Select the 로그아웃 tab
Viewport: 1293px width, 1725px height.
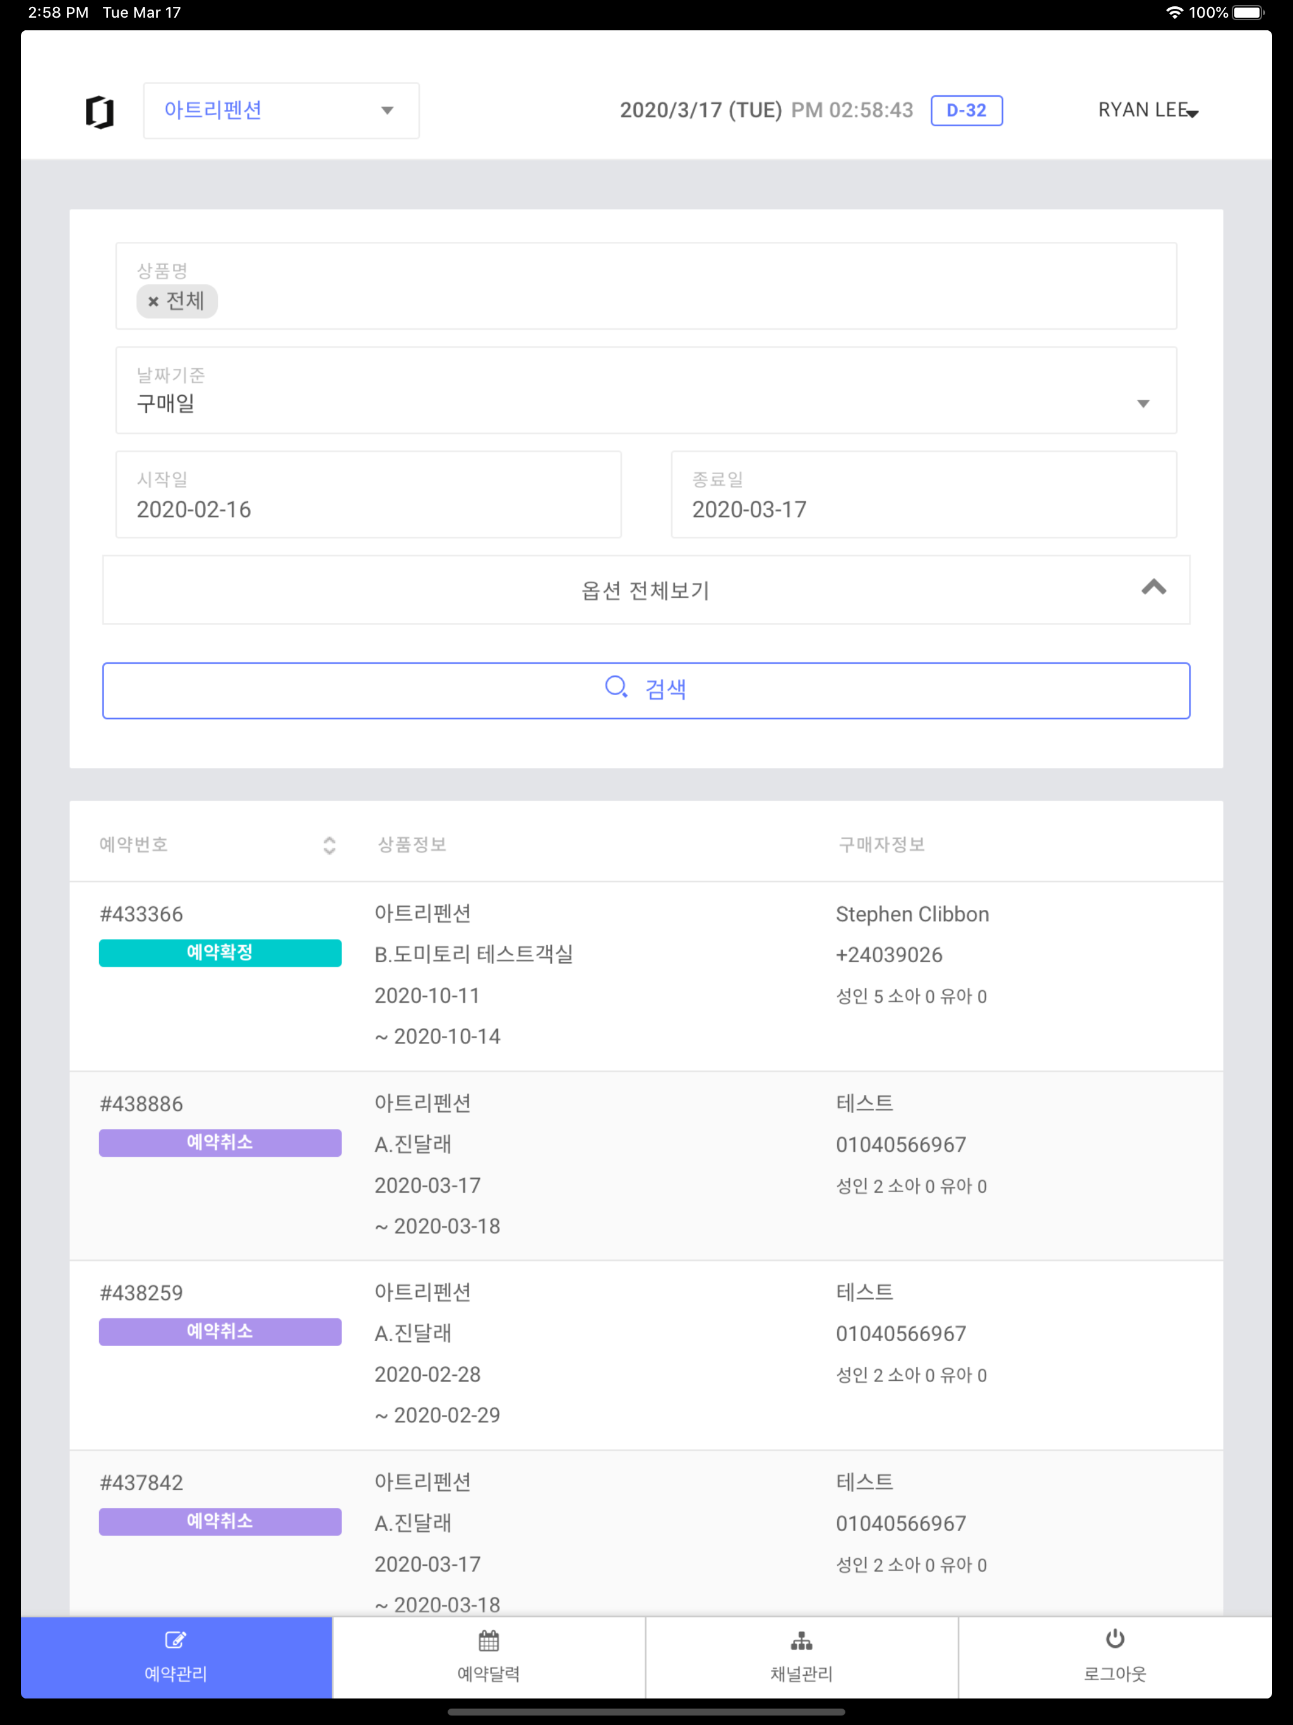[x=1115, y=1657]
